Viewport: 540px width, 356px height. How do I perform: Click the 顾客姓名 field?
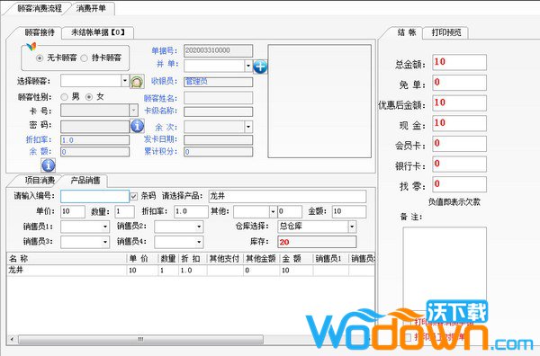(x=218, y=98)
